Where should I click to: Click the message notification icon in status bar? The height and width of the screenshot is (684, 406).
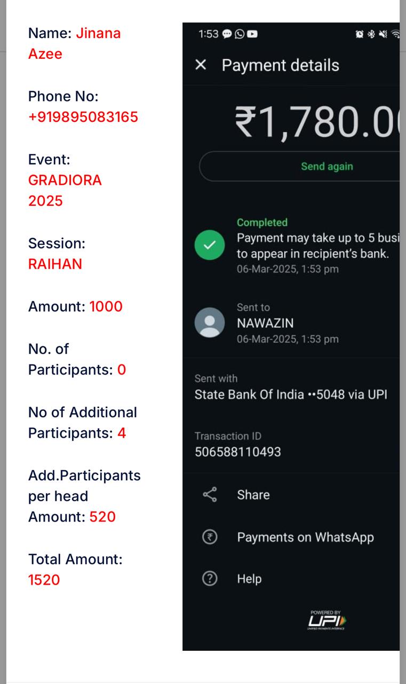pyautogui.click(x=227, y=34)
